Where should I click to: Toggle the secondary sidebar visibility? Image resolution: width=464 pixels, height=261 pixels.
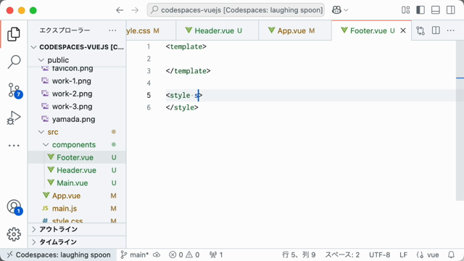[451, 10]
